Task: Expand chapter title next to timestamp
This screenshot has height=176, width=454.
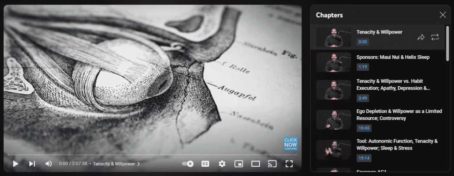Action: point(115,164)
